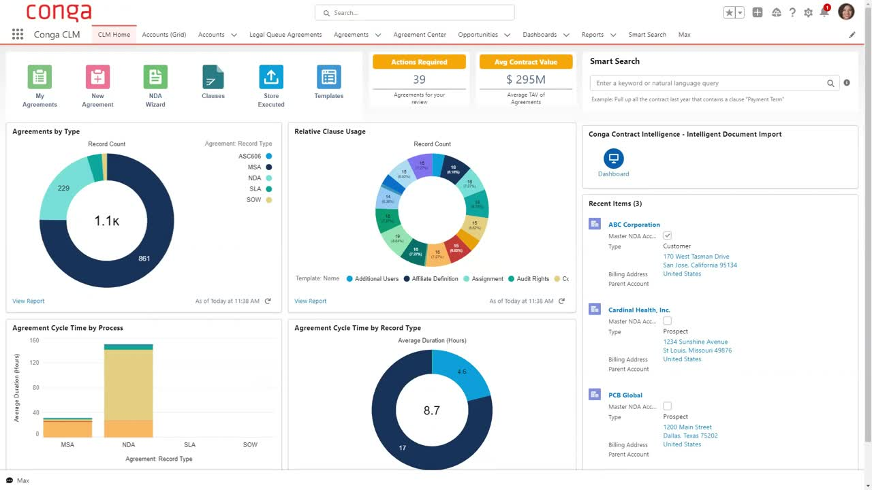The height and width of the screenshot is (490, 872).
Task: Toggle ABC Corporation Master NDA checkbox
Action: pos(667,235)
